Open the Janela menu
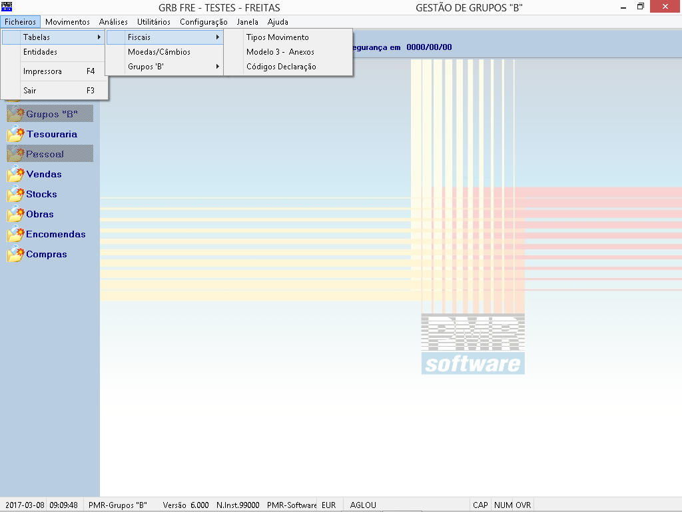 click(248, 22)
